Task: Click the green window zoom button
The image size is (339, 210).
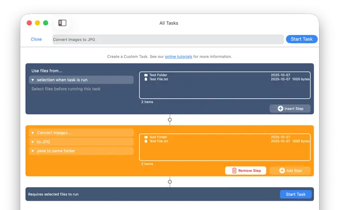Action: click(46, 23)
